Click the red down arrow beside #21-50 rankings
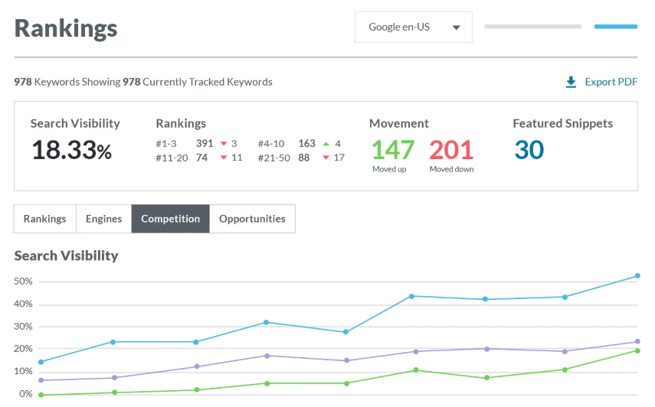 click(326, 158)
